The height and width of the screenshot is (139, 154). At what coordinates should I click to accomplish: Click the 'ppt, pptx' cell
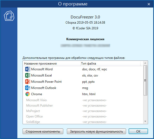(88, 82)
